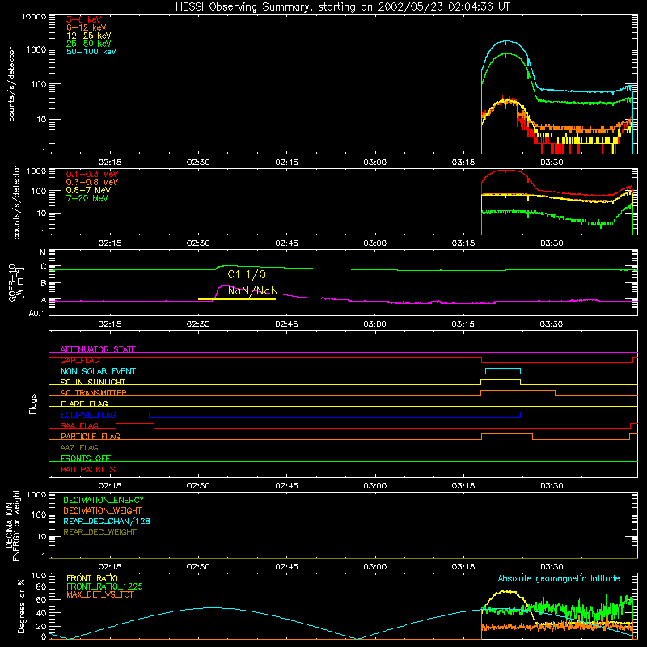Click the 0.1-0.3 MeV legend label

click(92, 174)
